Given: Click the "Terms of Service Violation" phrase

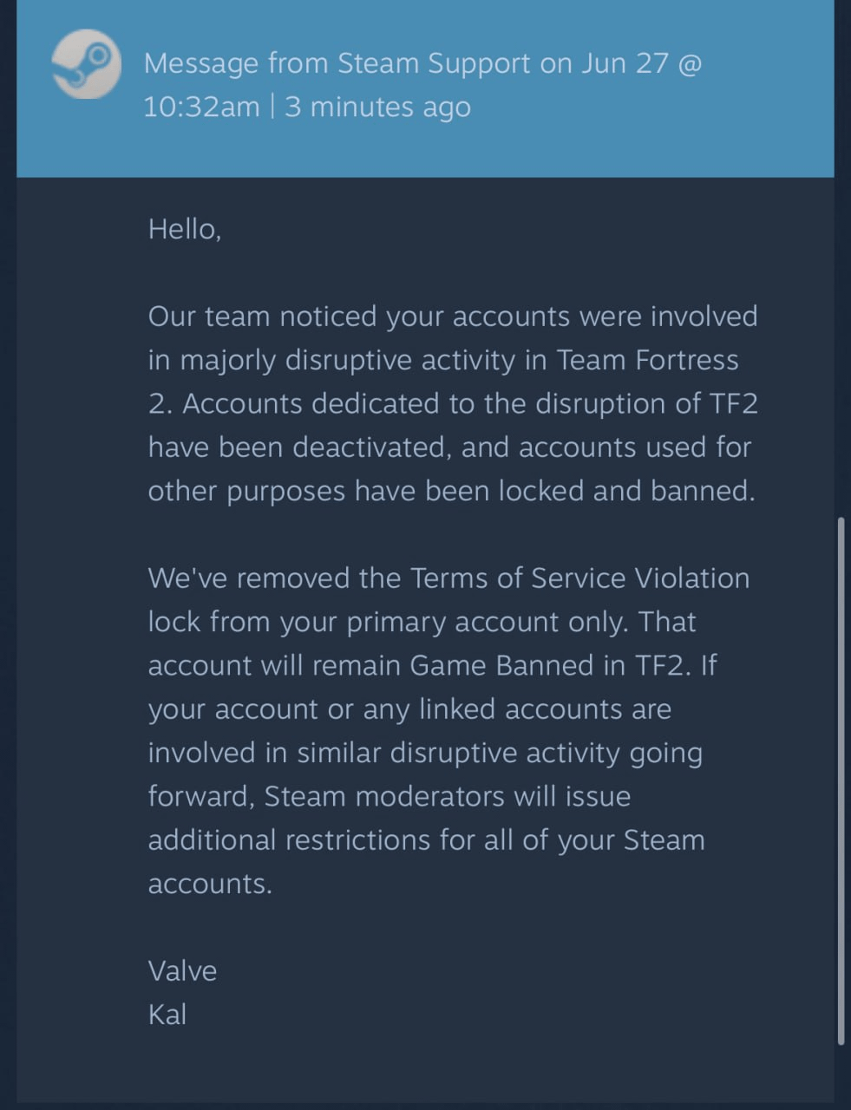Looking at the screenshot, I should click(x=579, y=578).
